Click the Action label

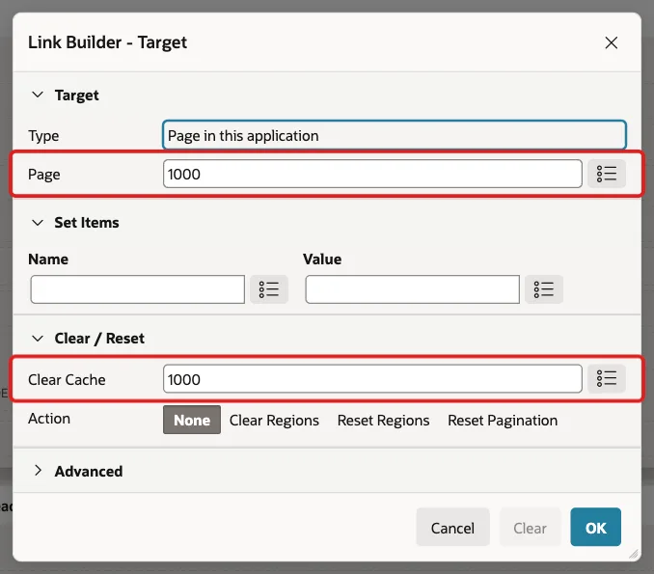49,418
